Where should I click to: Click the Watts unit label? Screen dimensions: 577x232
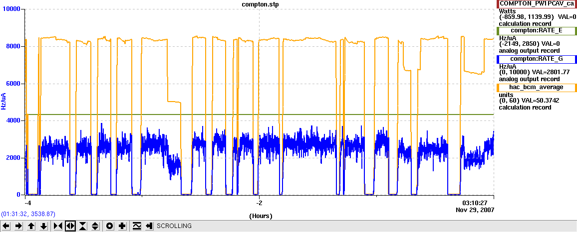click(507, 11)
